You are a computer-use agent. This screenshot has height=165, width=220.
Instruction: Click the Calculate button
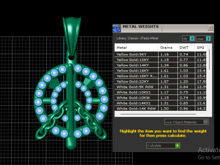(163, 145)
